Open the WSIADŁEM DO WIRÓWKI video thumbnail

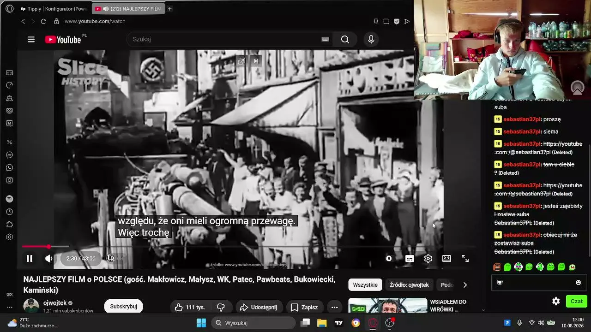click(388, 306)
